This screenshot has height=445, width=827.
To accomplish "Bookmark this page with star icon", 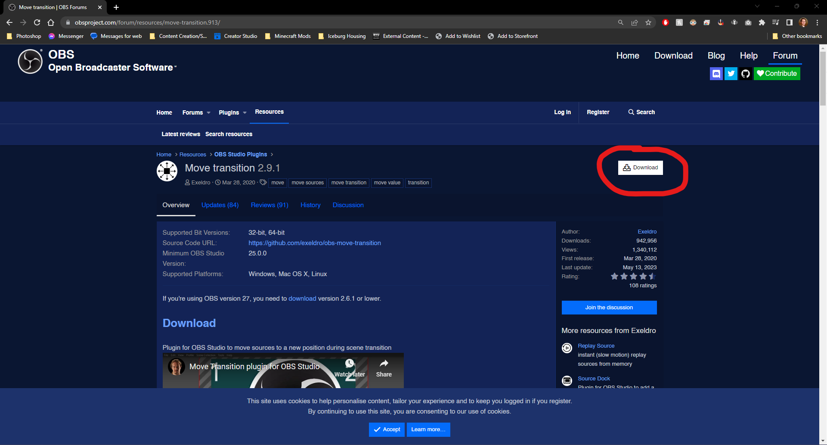I will (648, 22).
